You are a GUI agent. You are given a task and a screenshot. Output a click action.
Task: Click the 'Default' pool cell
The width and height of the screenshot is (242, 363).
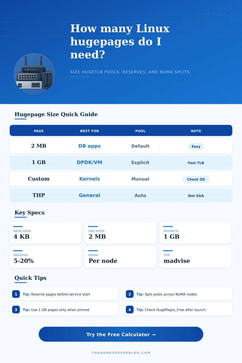coord(140,146)
